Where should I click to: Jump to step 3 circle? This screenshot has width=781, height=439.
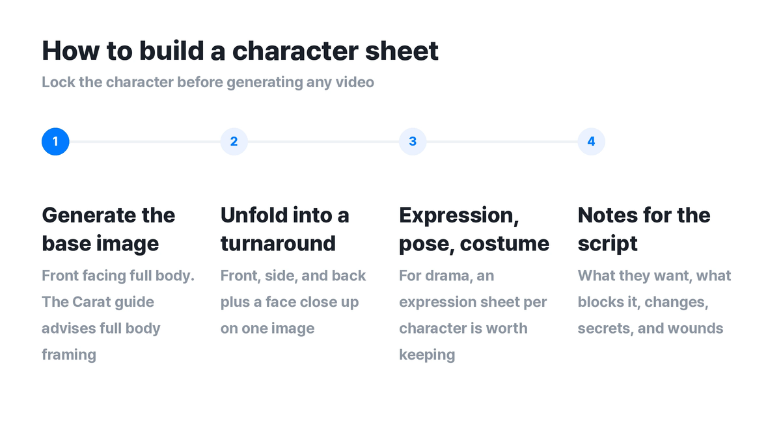tap(413, 141)
